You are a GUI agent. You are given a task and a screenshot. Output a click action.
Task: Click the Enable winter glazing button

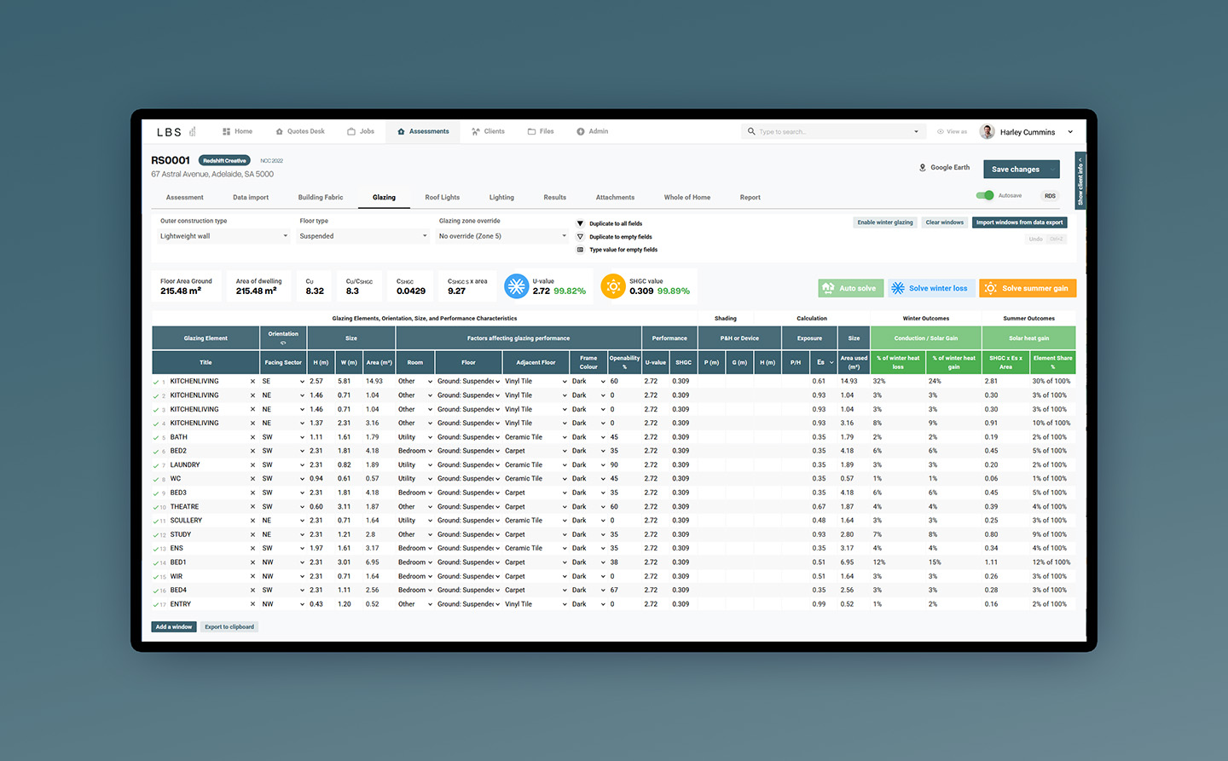(885, 222)
